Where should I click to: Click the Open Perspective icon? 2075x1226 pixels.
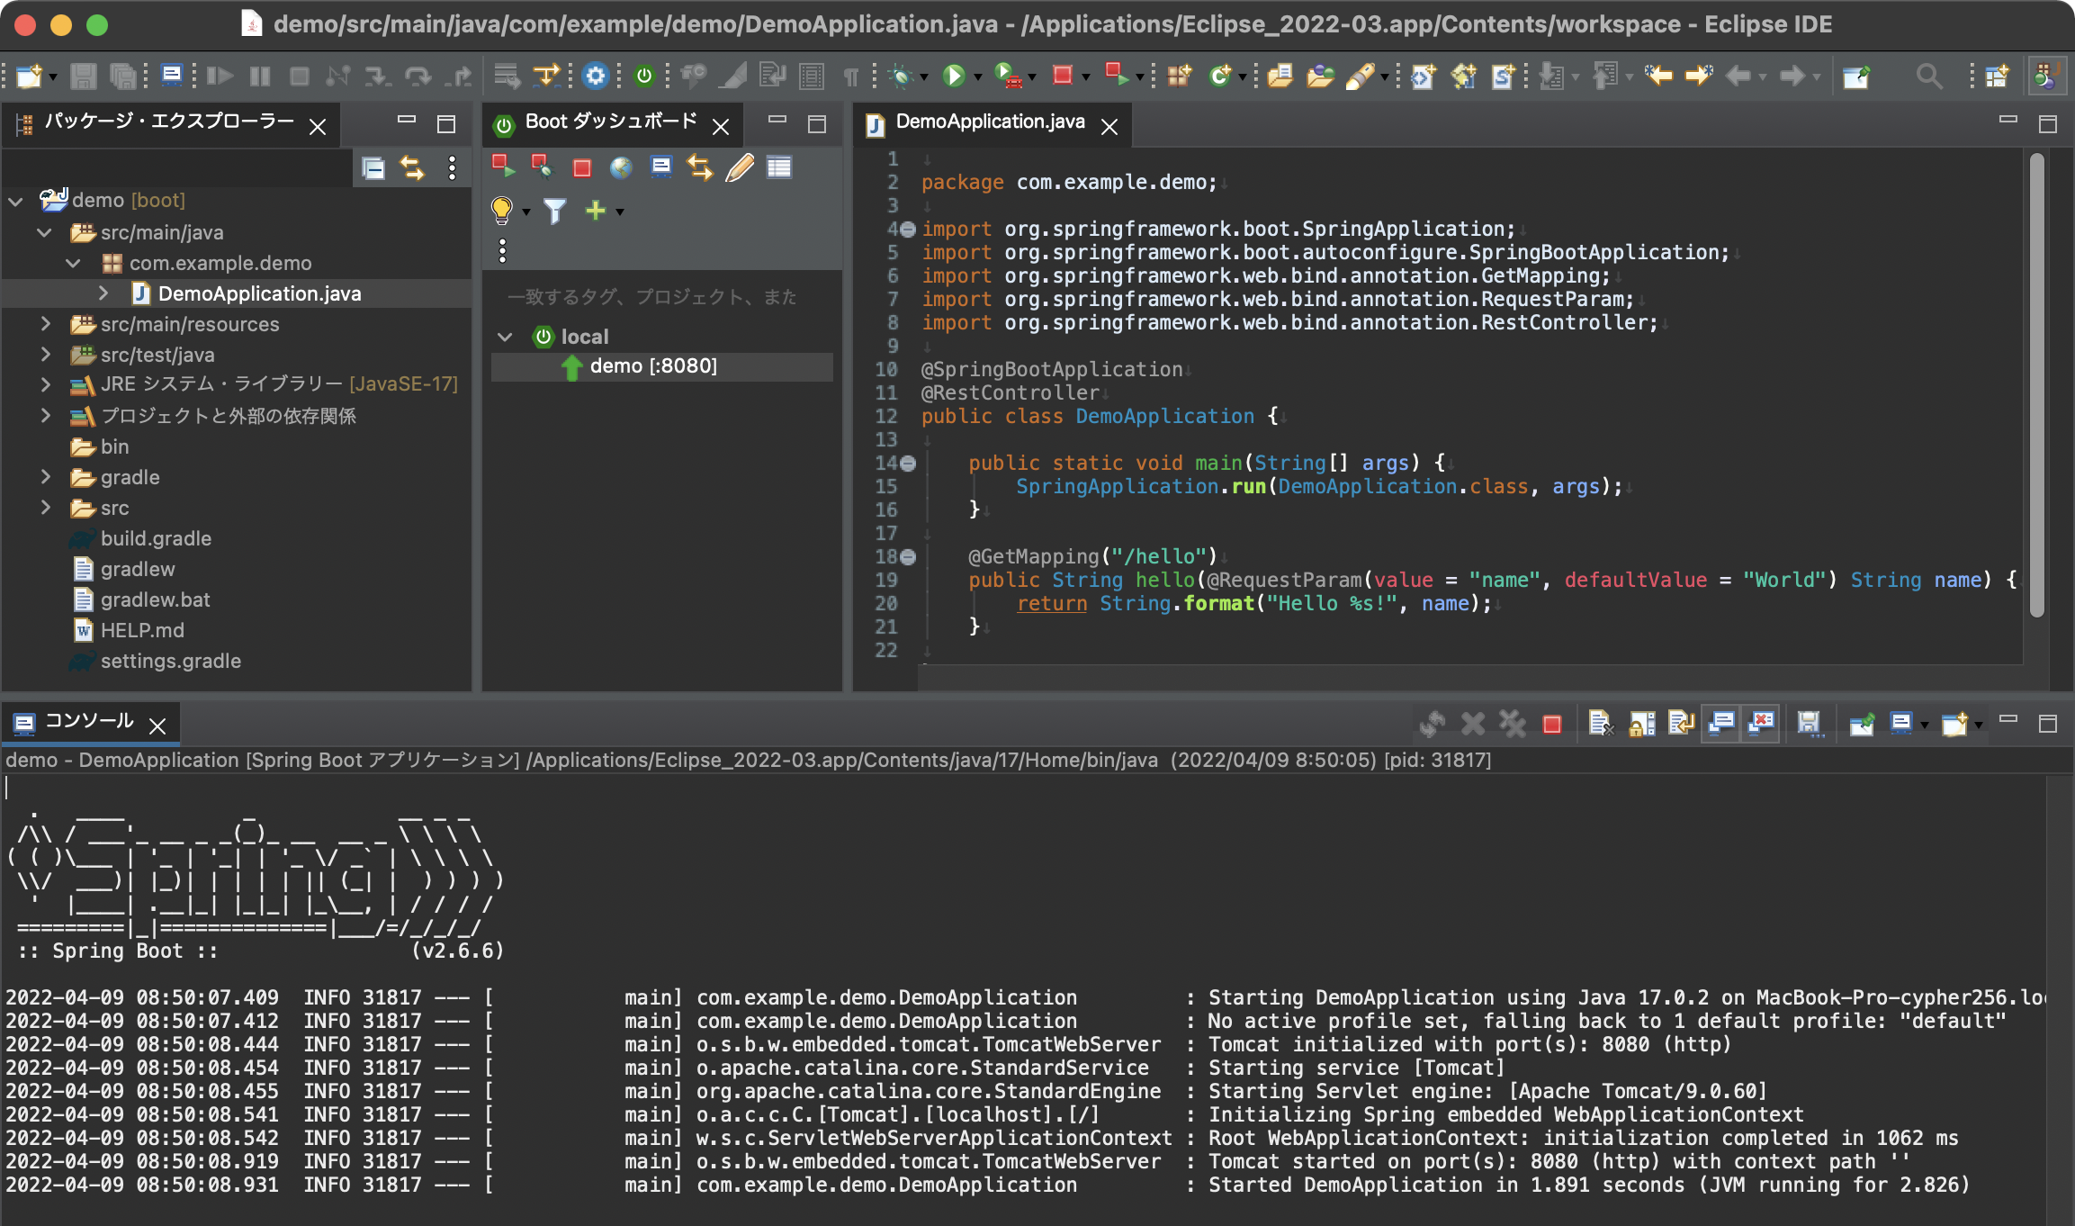pos(1997,77)
